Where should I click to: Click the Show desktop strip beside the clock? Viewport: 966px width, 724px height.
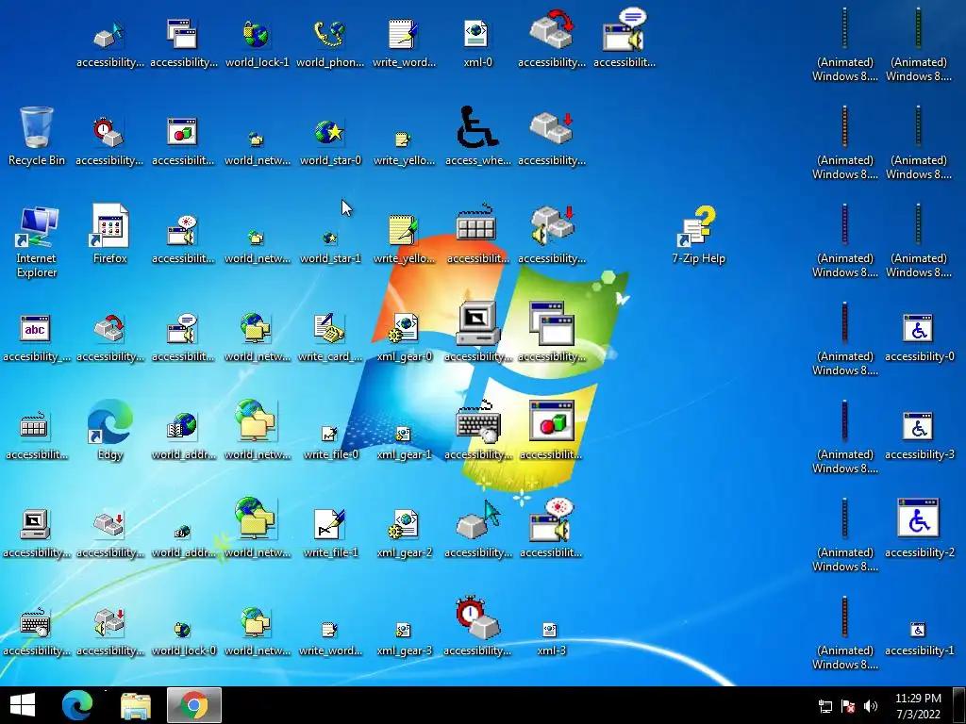(x=959, y=705)
